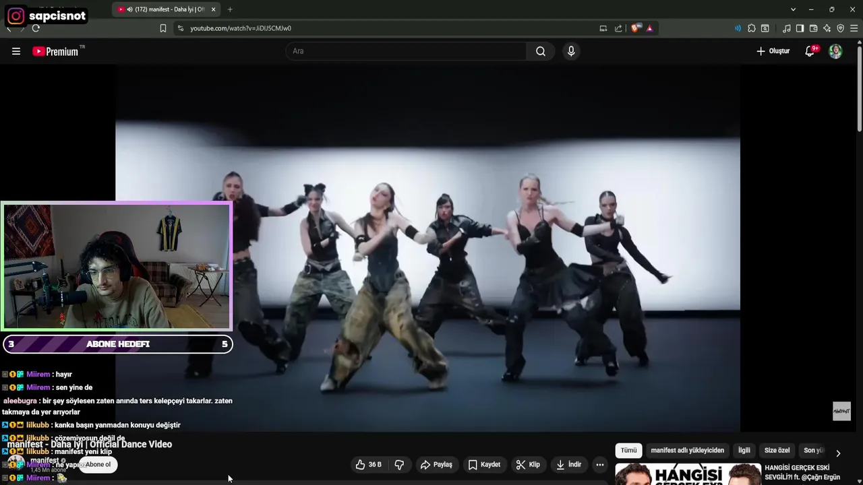Click the YouTube search magnifier button
The height and width of the screenshot is (485, 863).
(541, 51)
